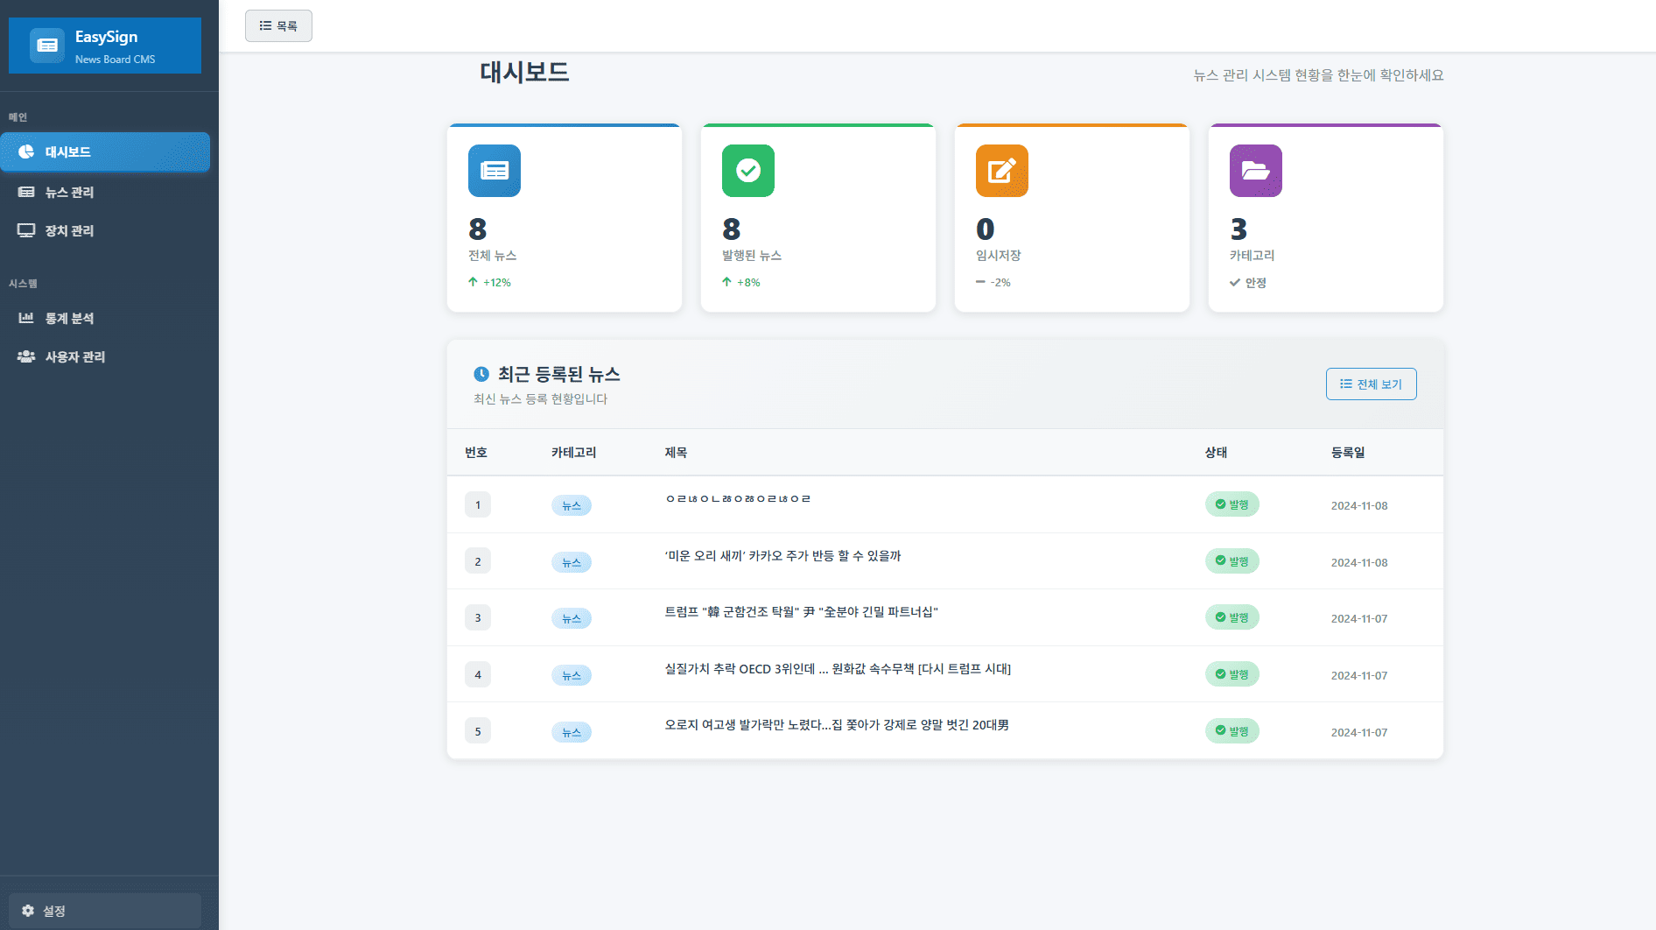Viewport: 1656px width, 930px height.
Task: Click the orange 임시저장 edit icon
Action: (x=1002, y=171)
